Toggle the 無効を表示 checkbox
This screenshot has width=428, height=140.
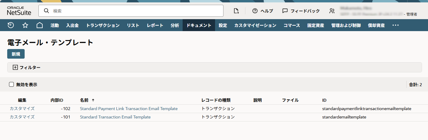(11, 84)
